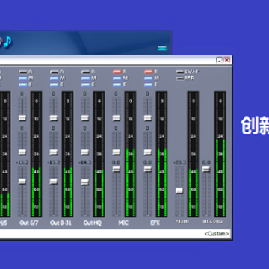This screenshot has width=269, height=269.
Task: Click the EFX channel label
Action: pyautogui.click(x=155, y=223)
